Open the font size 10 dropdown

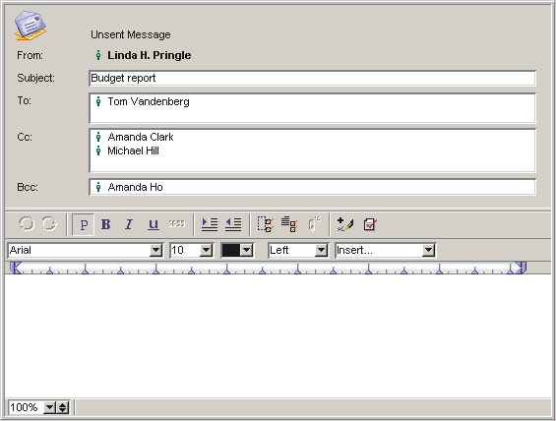coord(192,250)
